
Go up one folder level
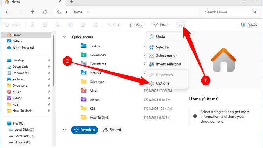pos(32,12)
